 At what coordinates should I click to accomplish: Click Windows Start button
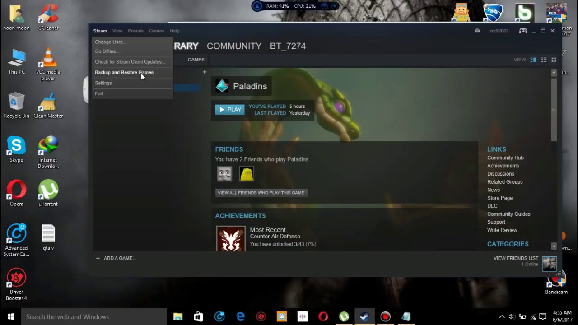tap(11, 316)
